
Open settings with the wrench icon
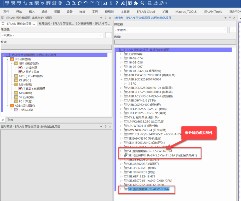point(123,3)
